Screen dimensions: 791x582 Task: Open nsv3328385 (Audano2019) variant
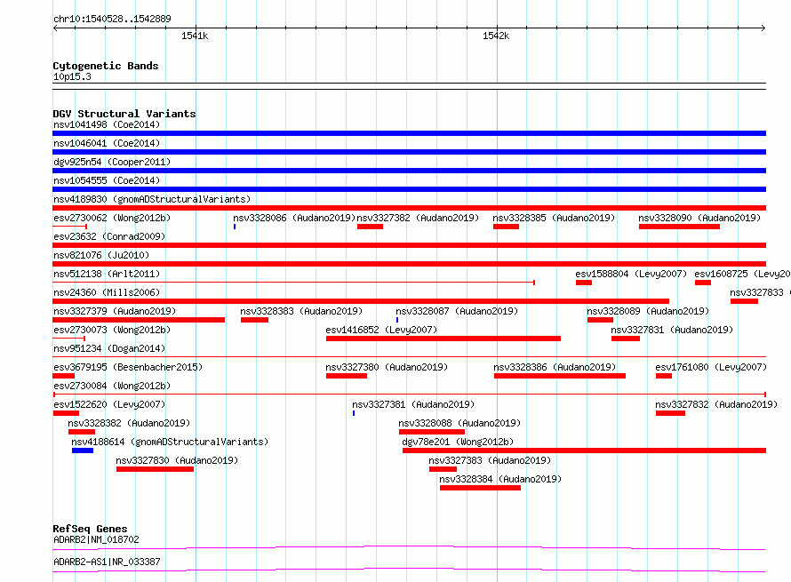click(x=554, y=218)
